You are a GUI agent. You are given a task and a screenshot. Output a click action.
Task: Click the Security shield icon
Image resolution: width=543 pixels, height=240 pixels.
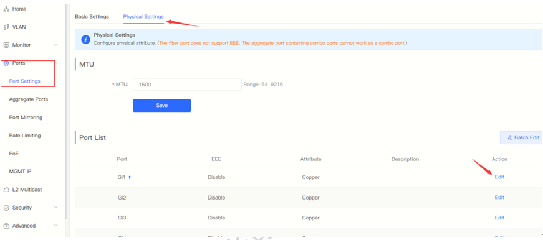(x=6, y=208)
